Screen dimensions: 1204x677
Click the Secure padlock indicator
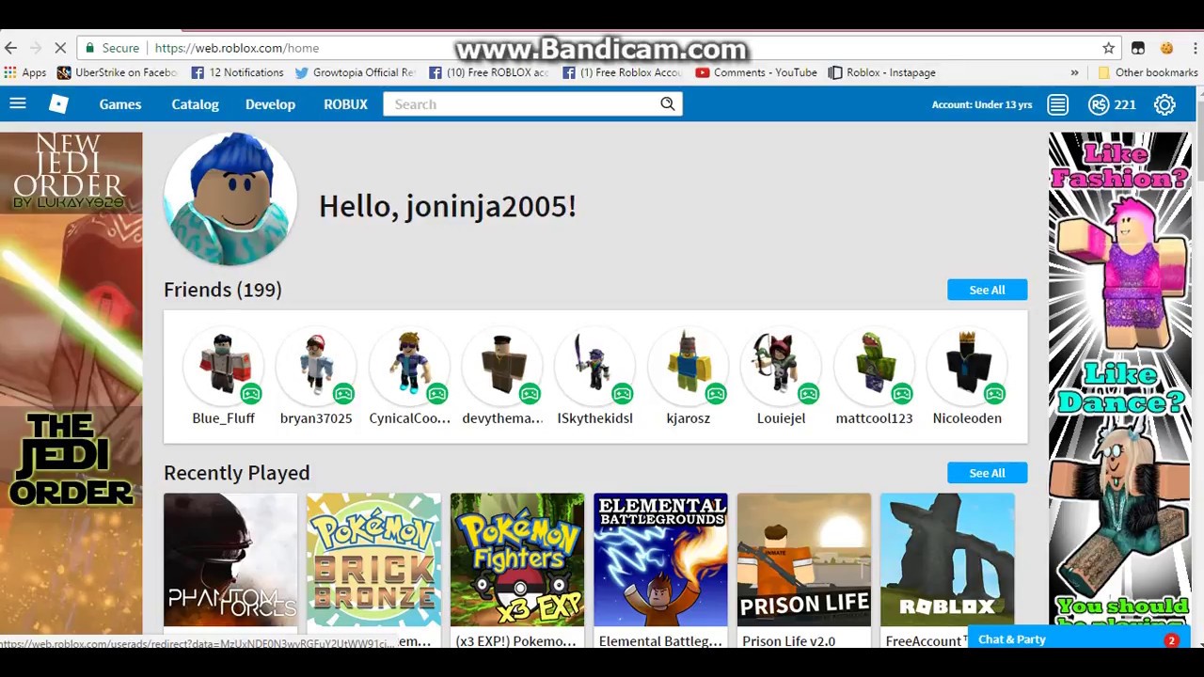point(113,48)
